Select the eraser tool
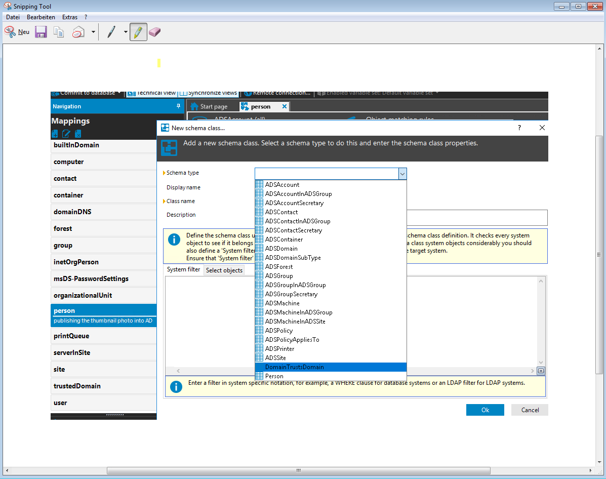Viewport: 606px width, 479px height. [x=154, y=32]
